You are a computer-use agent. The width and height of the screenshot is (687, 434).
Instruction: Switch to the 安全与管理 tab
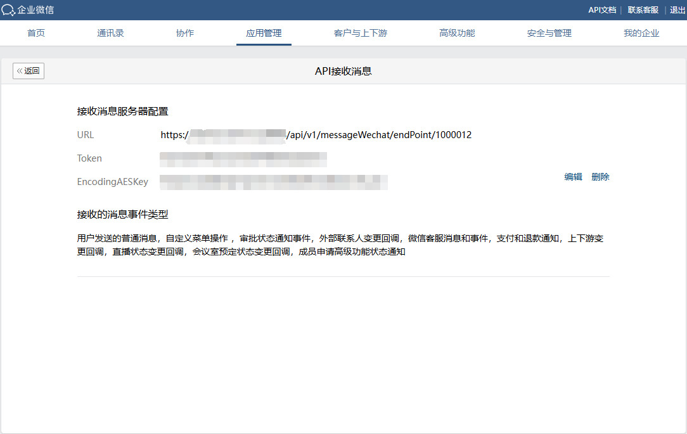pyautogui.click(x=549, y=33)
